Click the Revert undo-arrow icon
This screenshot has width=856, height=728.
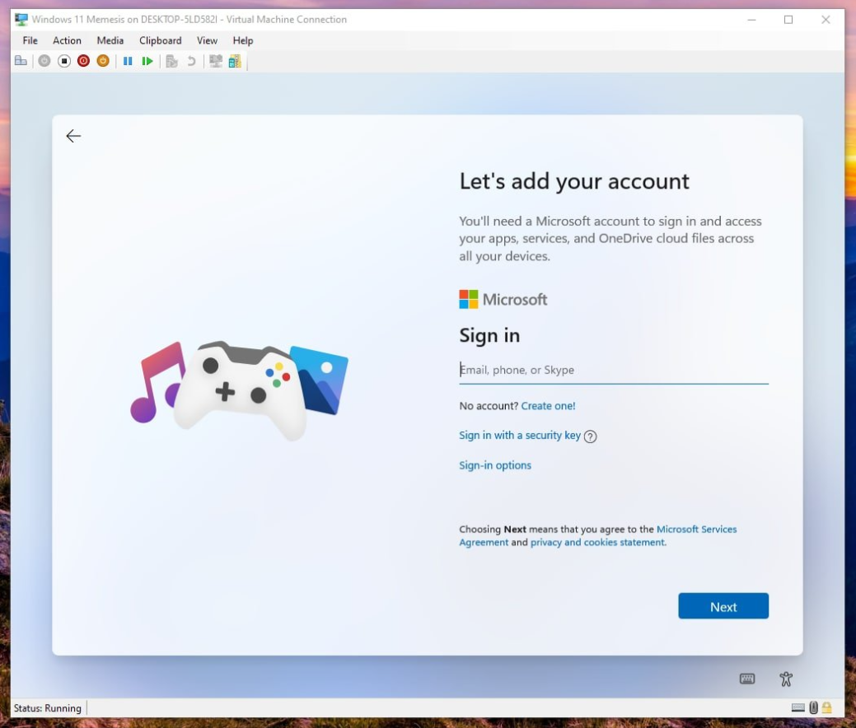[191, 61]
